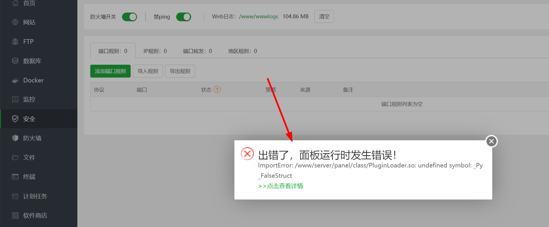Click the database icon beside 数据库
This screenshot has width=549, height=227.
pyautogui.click(x=15, y=61)
